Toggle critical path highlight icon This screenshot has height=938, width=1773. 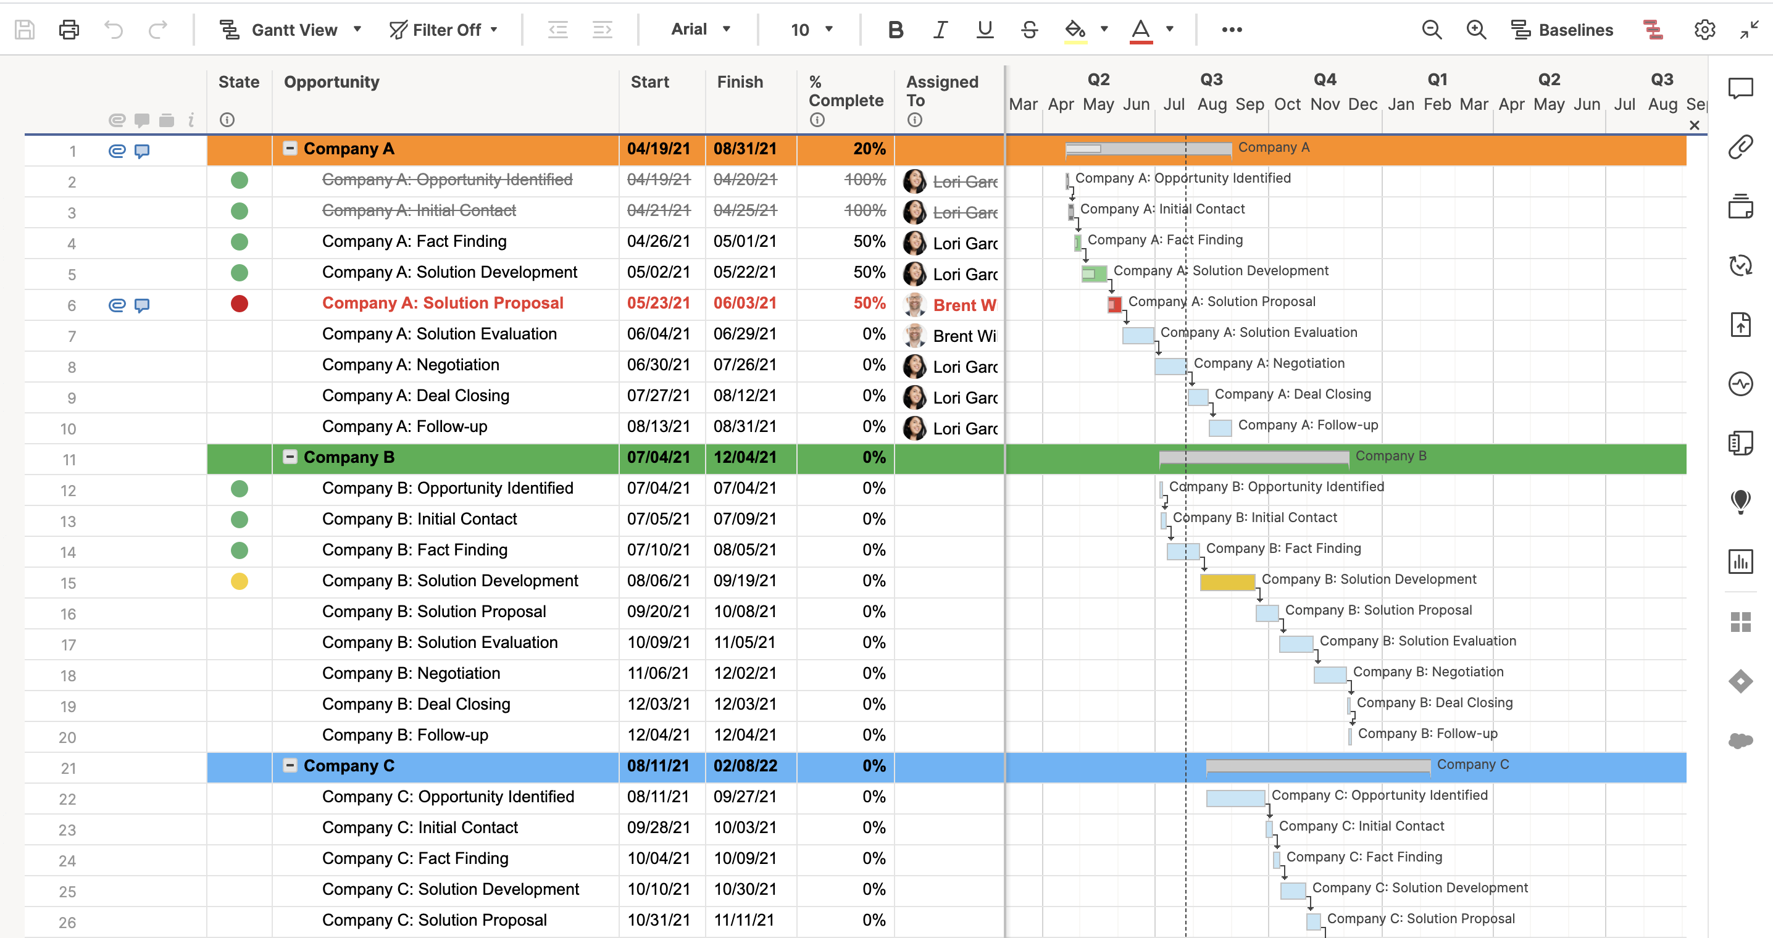click(1653, 30)
